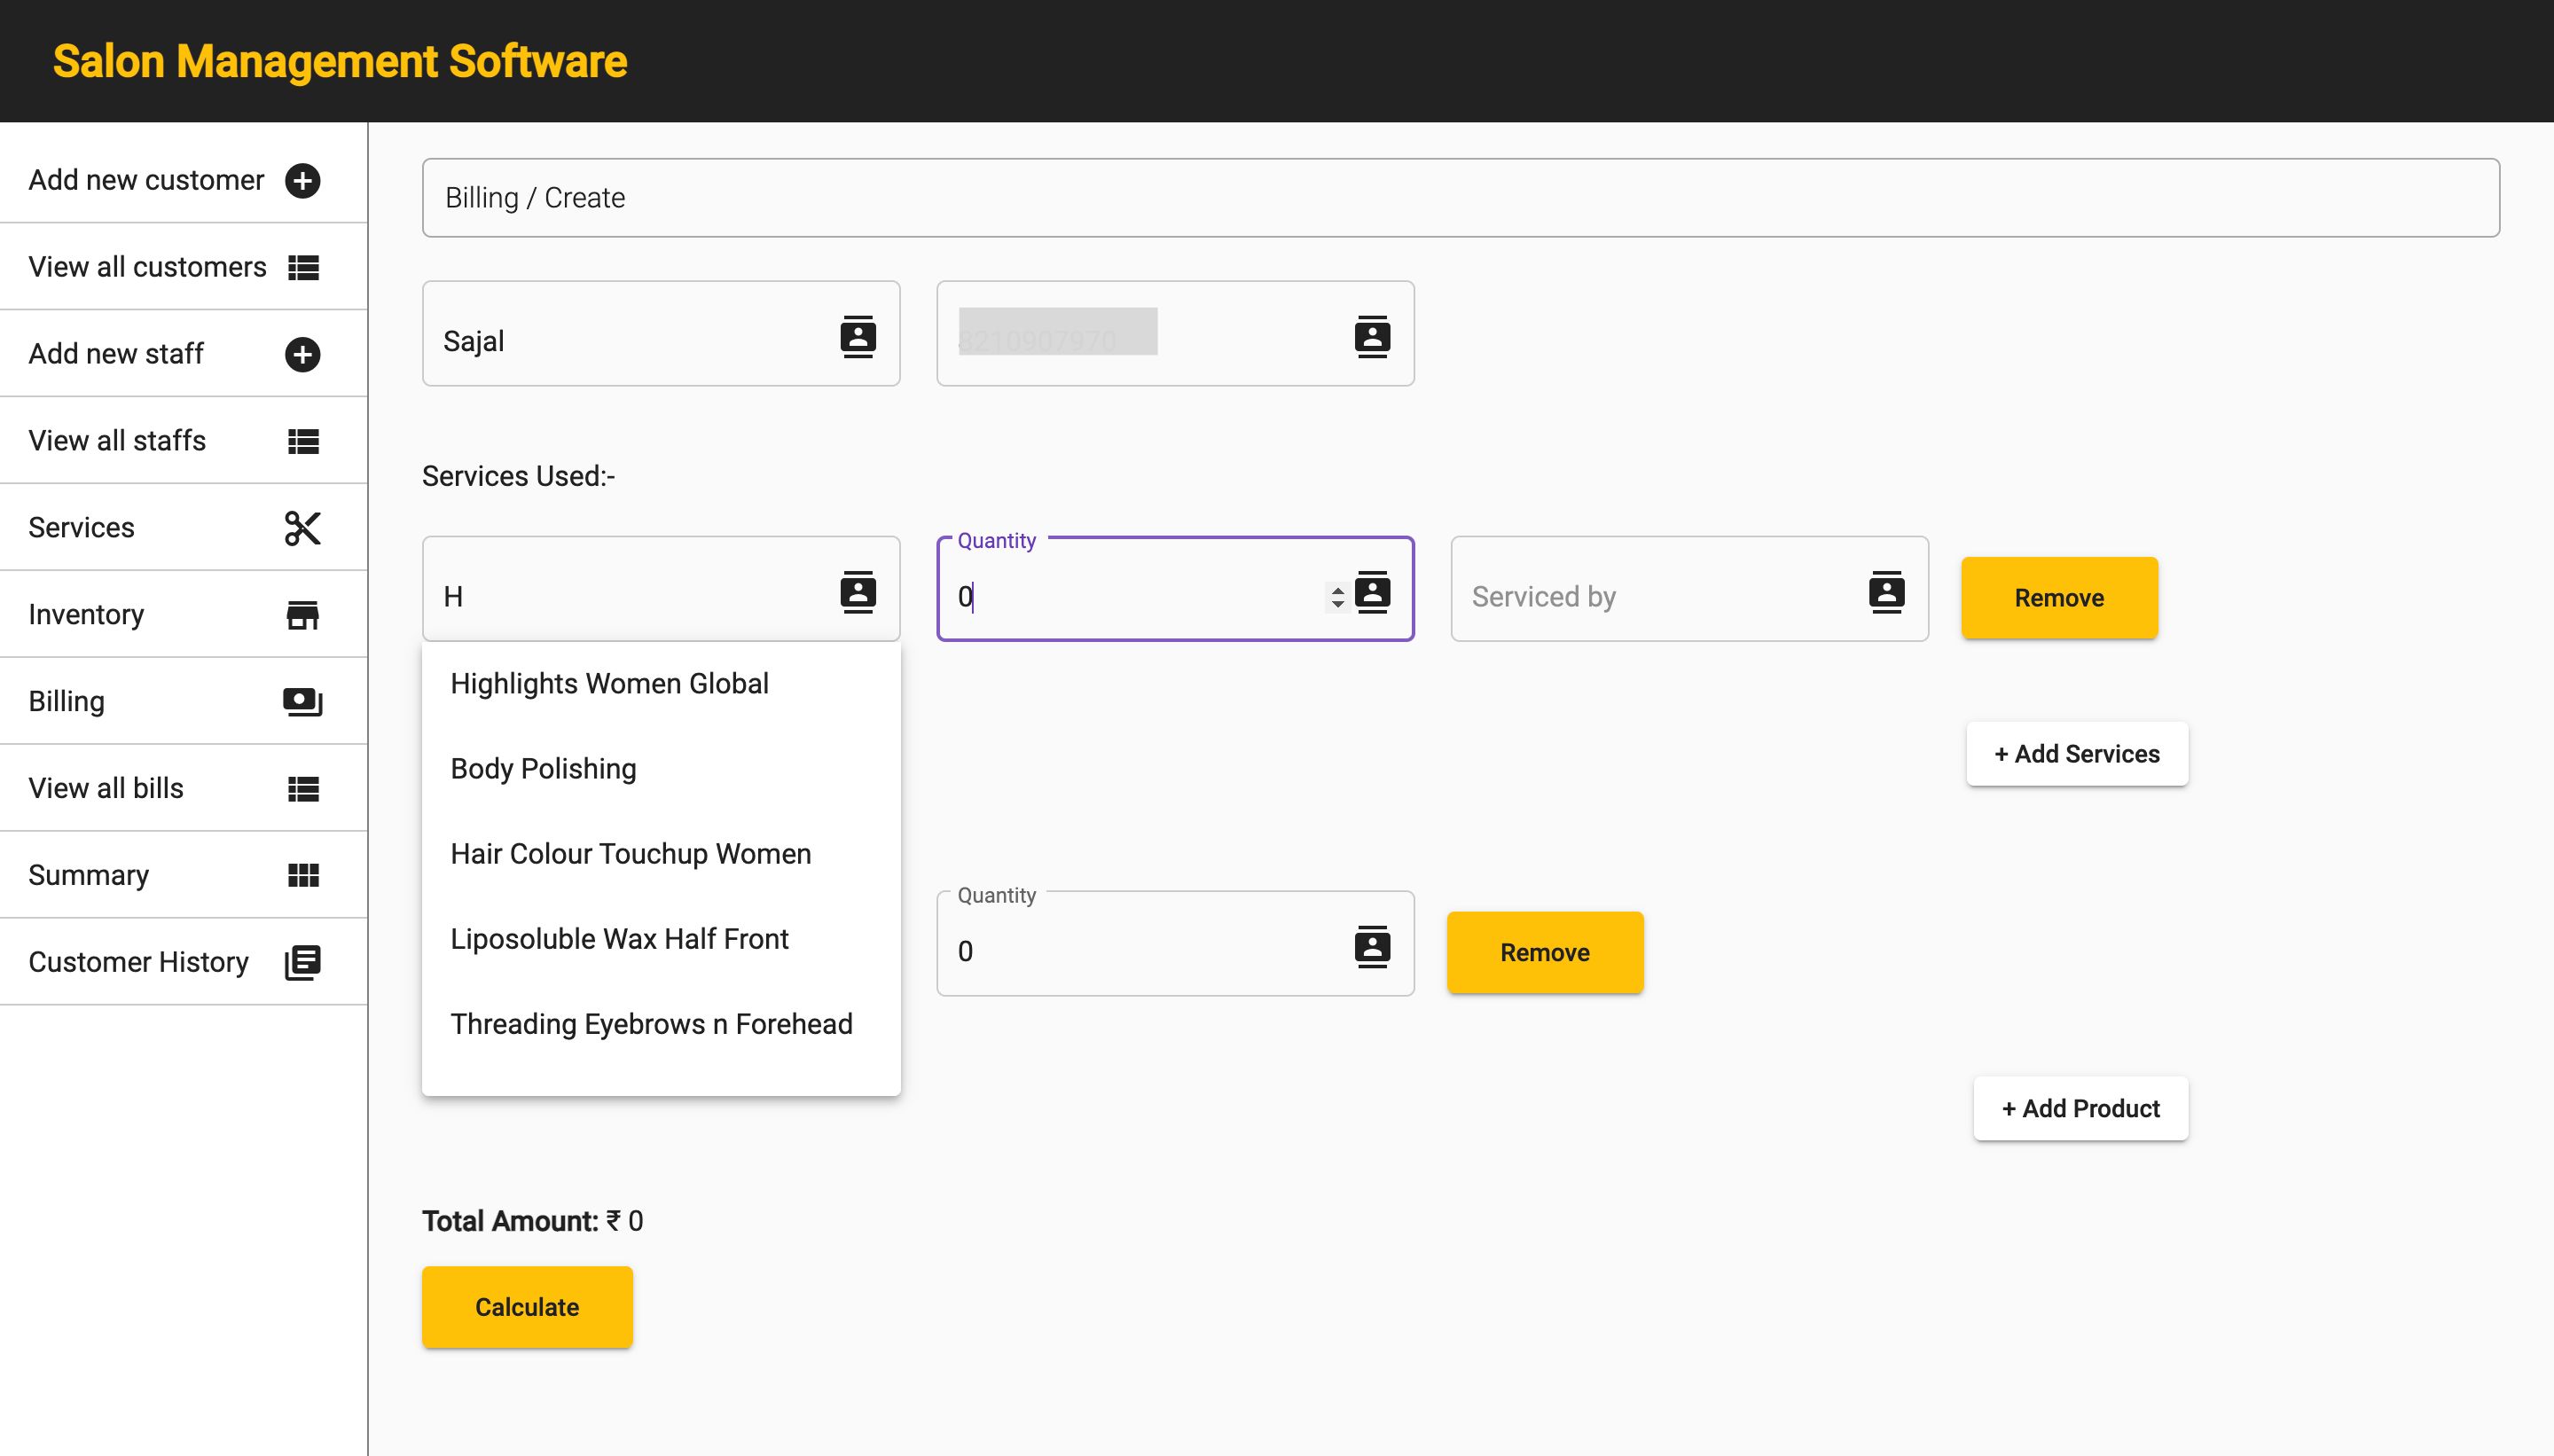
Task: Click the plus icon for Add new staff
Action: 302,354
